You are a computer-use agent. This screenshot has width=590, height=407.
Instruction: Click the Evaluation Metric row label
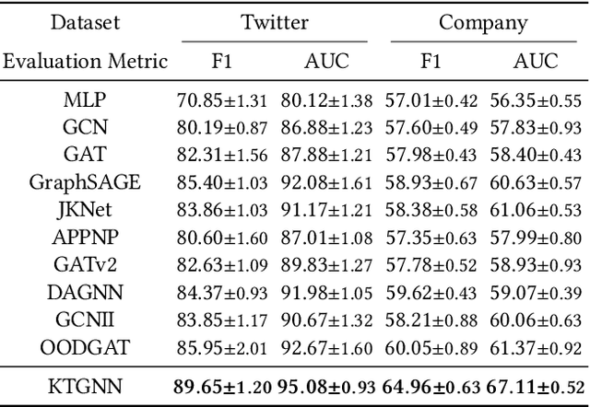tap(86, 62)
